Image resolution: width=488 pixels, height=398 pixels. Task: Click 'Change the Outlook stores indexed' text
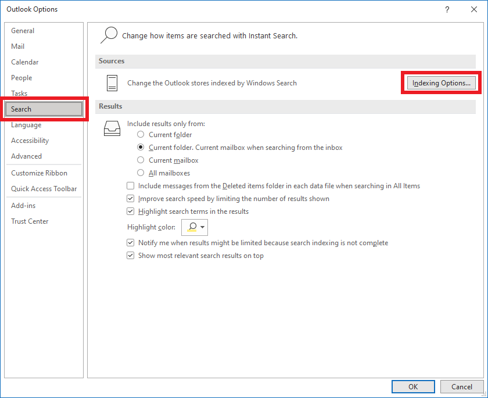click(x=212, y=83)
